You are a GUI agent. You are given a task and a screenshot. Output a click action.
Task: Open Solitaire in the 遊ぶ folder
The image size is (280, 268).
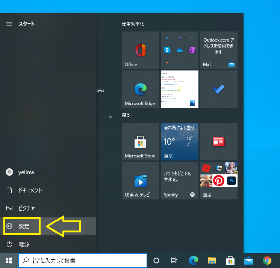point(219,168)
